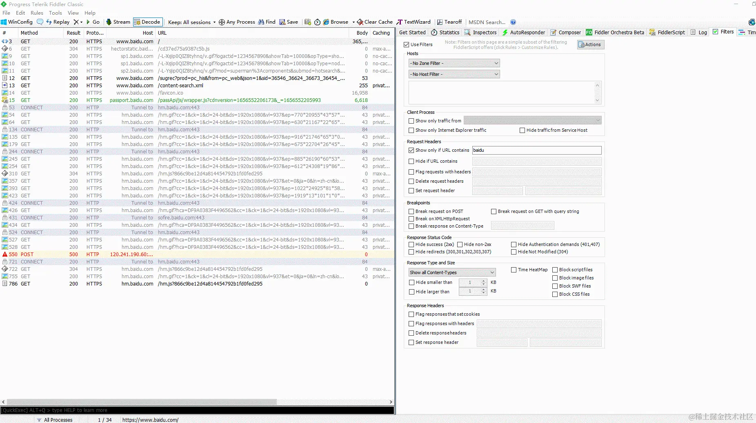Image resolution: width=756 pixels, height=423 pixels.
Task: Click Tearoff toolbar button
Action: tap(449, 22)
